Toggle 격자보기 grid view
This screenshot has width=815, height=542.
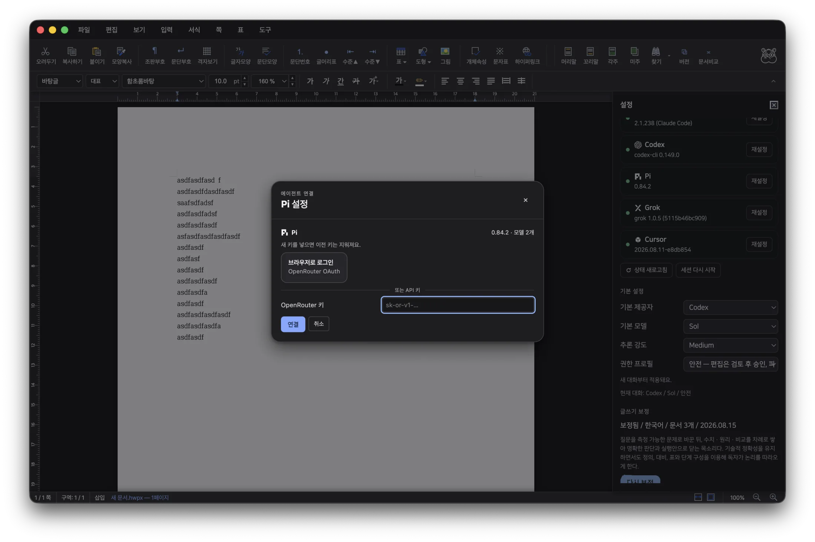(207, 55)
